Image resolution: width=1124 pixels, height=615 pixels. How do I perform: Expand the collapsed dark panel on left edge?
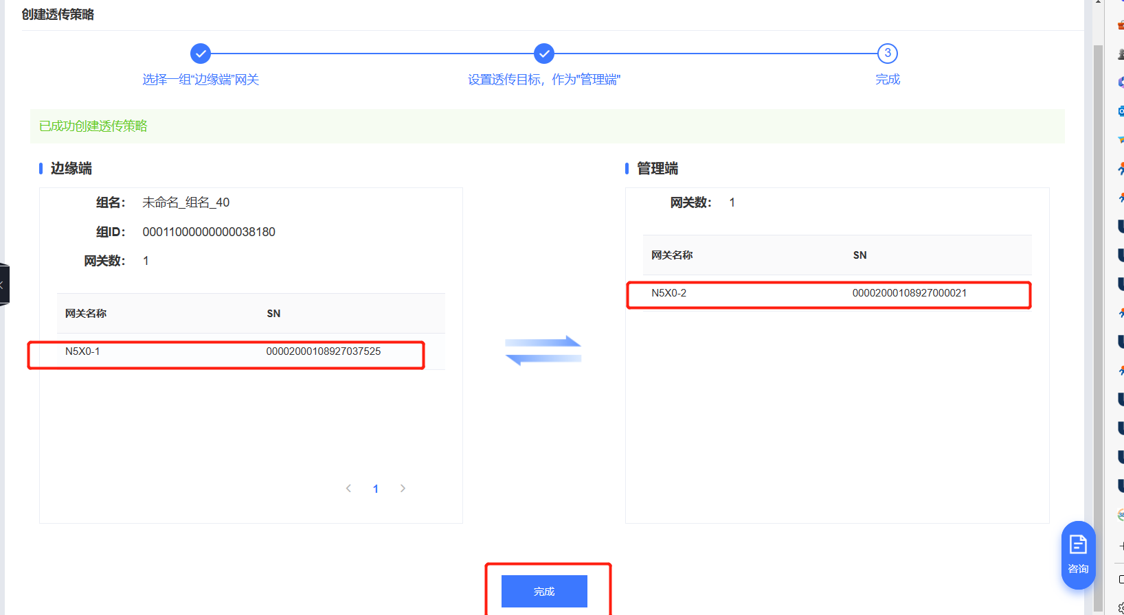pos(3,284)
